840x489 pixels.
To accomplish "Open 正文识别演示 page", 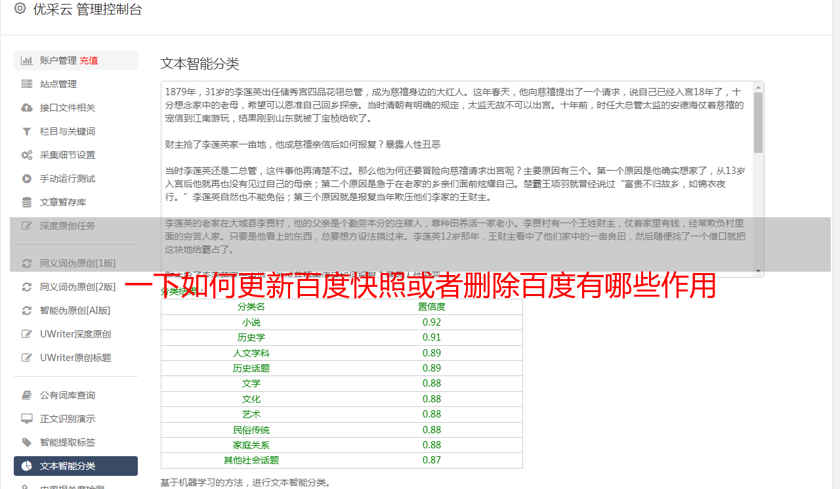I will click(75, 419).
